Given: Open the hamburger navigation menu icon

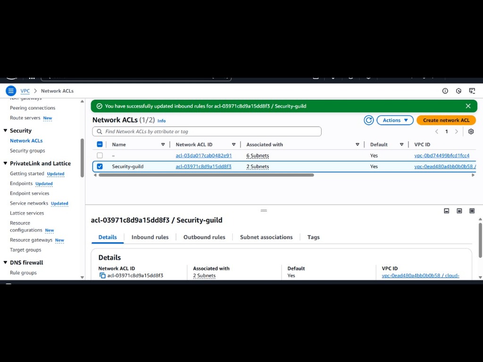Looking at the screenshot, I should [11, 91].
